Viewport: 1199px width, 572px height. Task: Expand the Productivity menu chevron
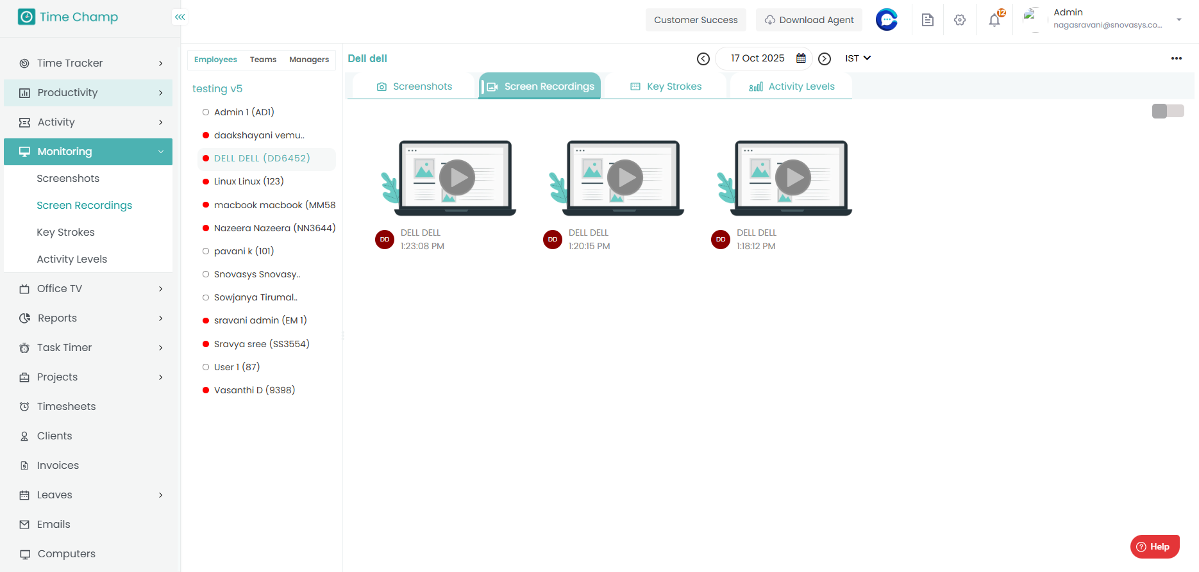pyautogui.click(x=161, y=93)
